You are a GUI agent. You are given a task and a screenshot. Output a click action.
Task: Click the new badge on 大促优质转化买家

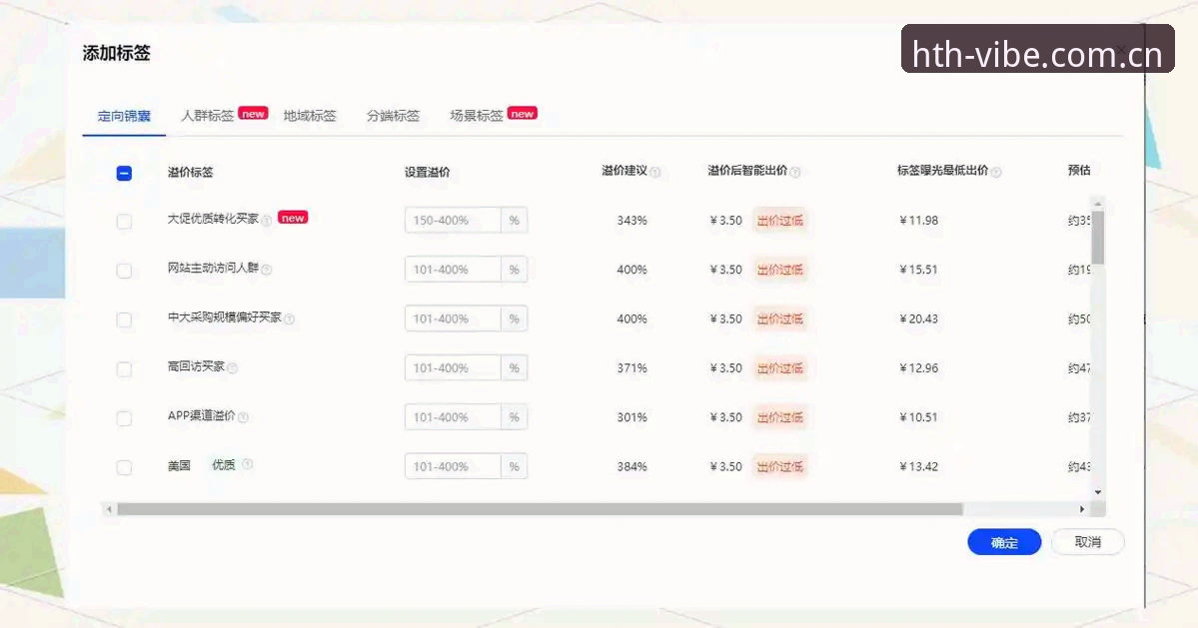point(293,218)
